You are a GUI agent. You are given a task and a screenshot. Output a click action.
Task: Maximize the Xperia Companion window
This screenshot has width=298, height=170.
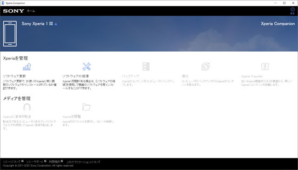pos(284,3)
